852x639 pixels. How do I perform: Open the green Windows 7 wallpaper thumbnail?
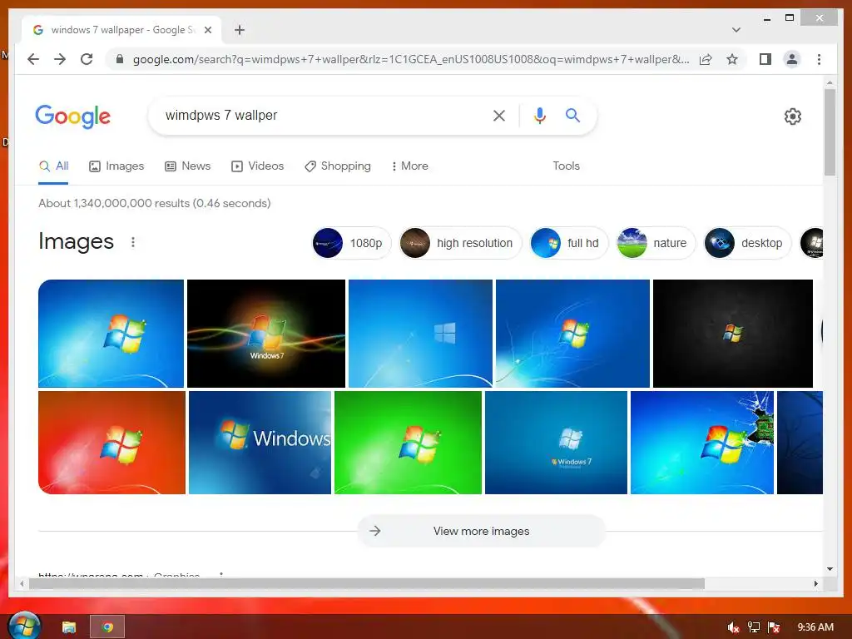(408, 443)
